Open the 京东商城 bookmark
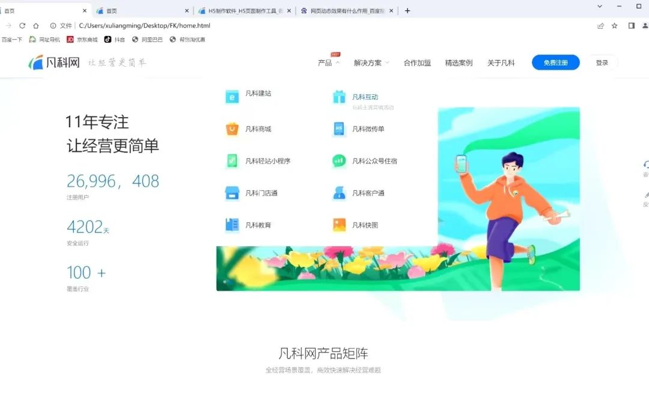The image size is (649, 394). (x=82, y=40)
